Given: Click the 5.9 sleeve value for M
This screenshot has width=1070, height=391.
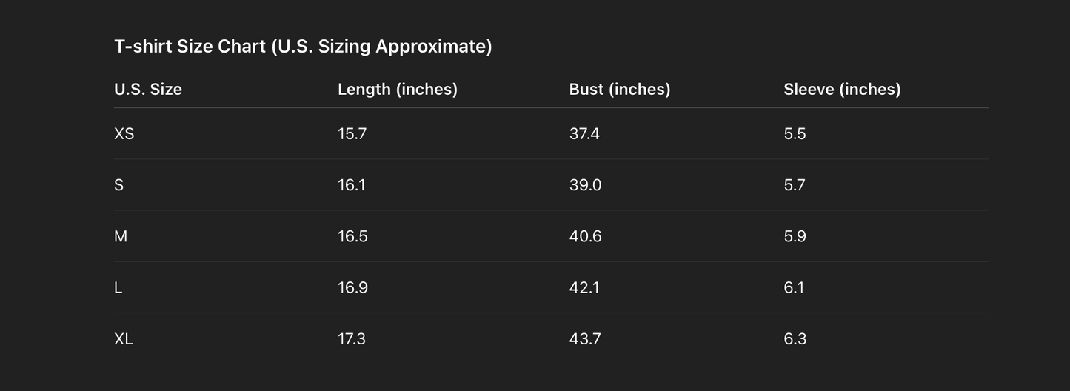Looking at the screenshot, I should click(795, 236).
